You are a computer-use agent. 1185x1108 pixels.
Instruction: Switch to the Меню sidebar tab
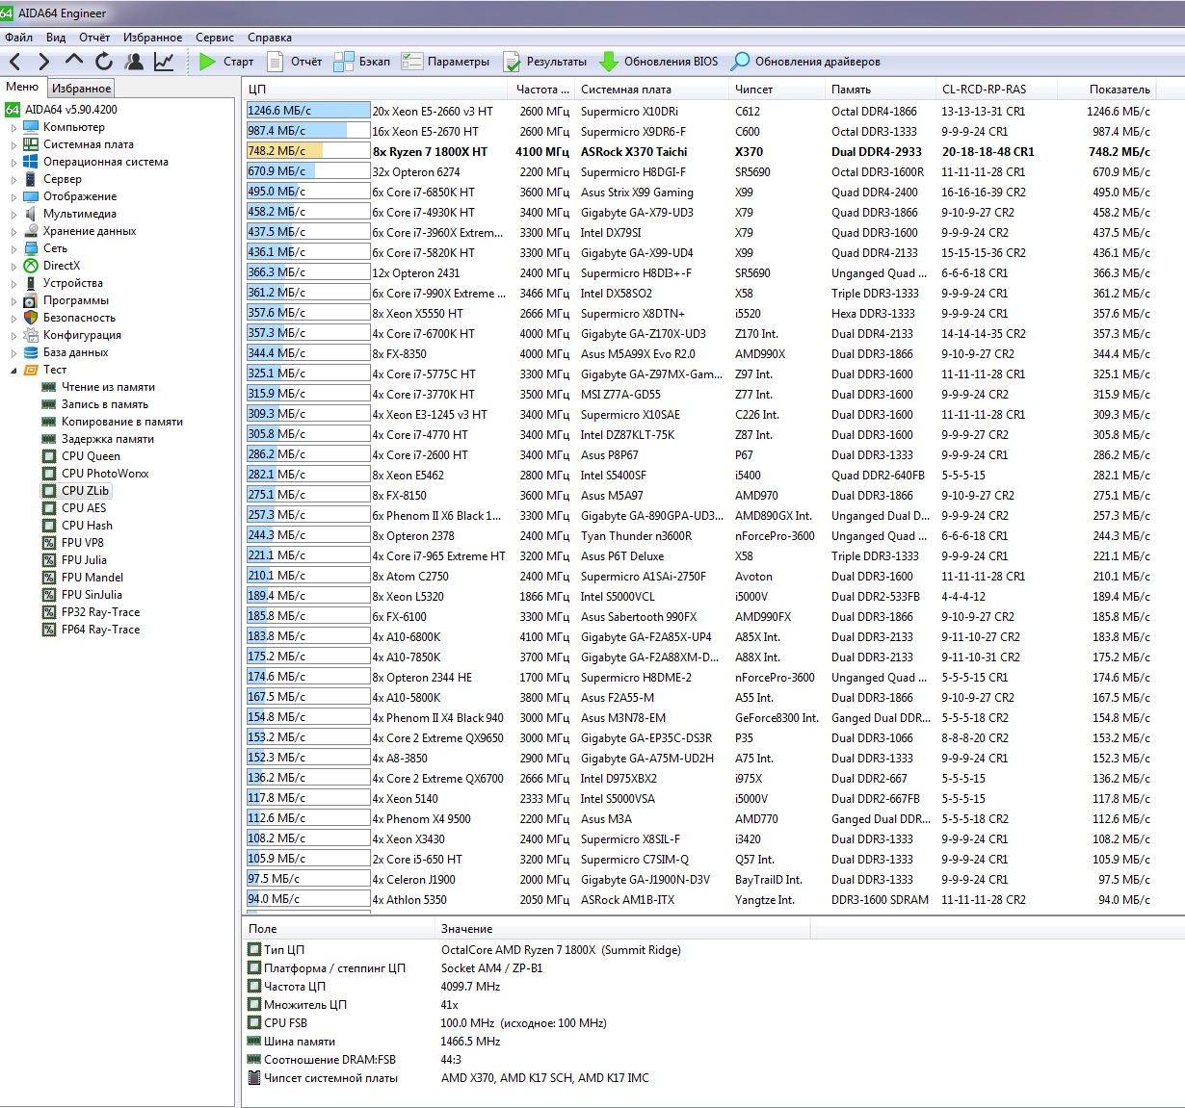coord(23,87)
